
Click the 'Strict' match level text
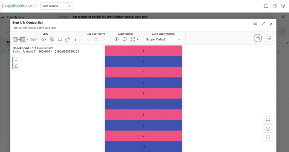click(x=16, y=52)
